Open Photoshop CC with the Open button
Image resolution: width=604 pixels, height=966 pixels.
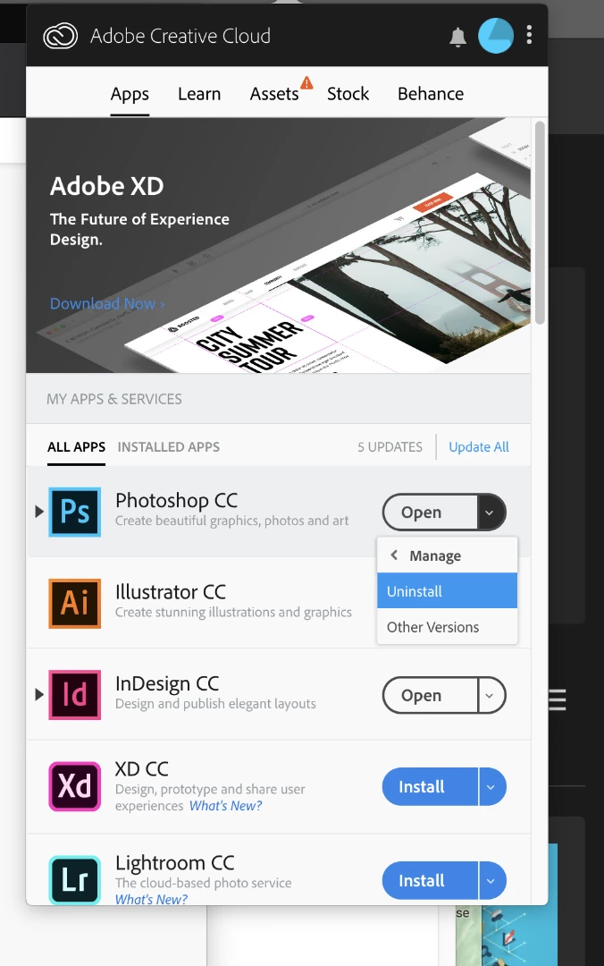point(430,512)
